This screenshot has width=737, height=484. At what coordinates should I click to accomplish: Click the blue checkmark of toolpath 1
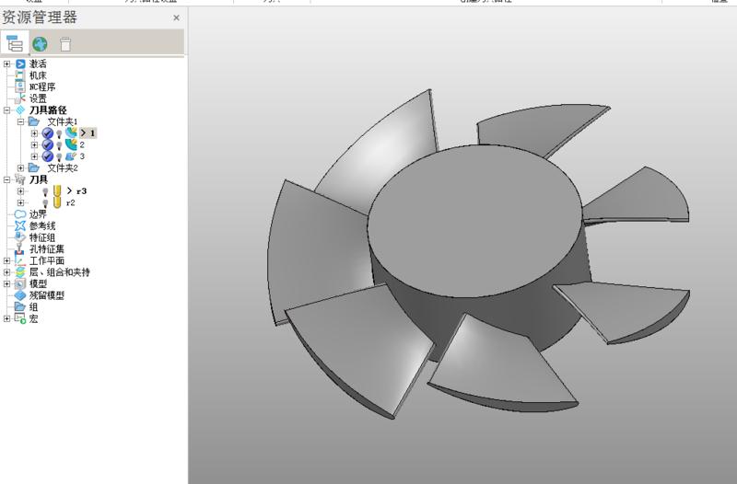pos(48,133)
